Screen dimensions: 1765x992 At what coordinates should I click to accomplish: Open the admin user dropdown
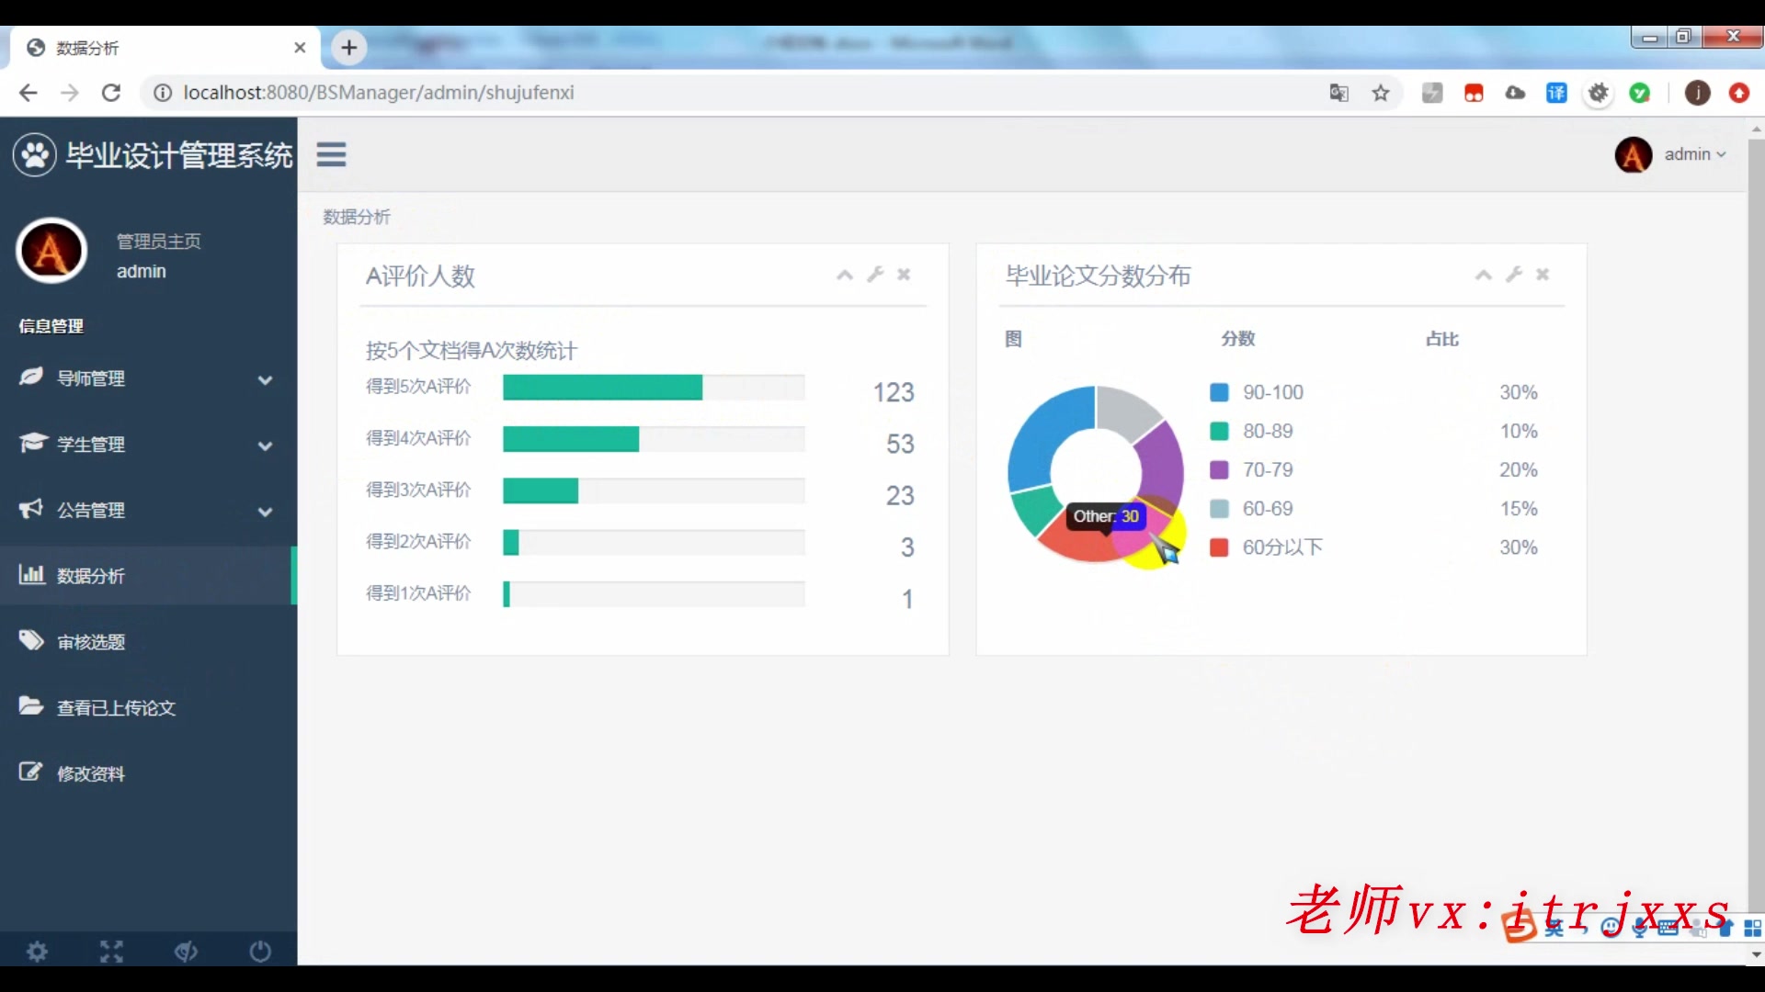(1671, 154)
